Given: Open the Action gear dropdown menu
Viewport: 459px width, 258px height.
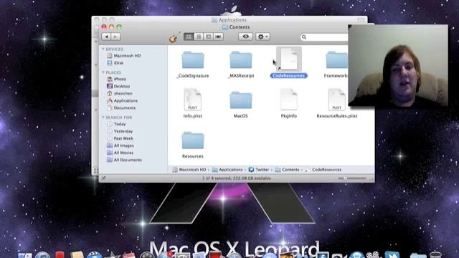Looking at the screenshot, I should click(262, 37).
